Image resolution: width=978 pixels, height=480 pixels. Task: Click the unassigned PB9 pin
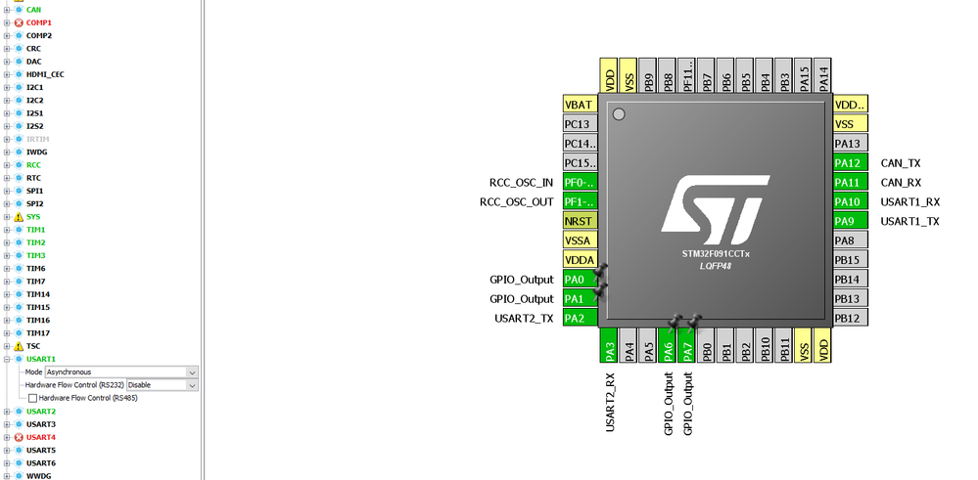click(x=647, y=75)
